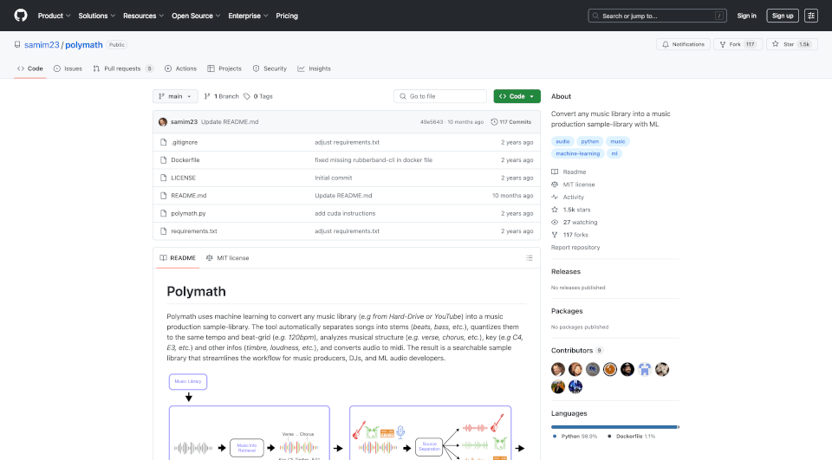The image size is (832, 460).
Task: Open the LICENSE file
Action: click(183, 178)
